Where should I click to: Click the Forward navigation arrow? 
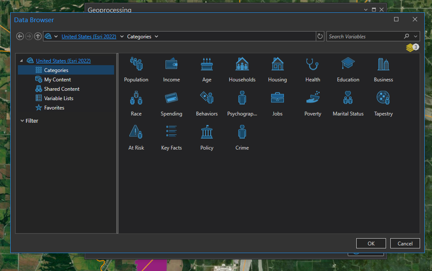coord(29,36)
